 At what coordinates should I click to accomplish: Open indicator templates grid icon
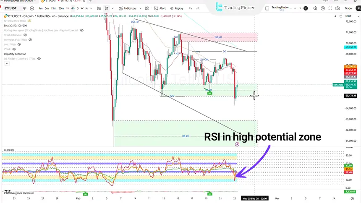point(146,8)
